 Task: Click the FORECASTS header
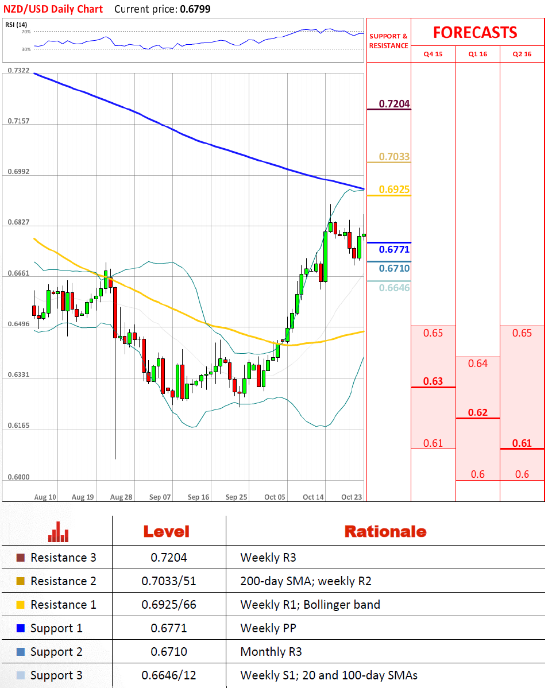point(475,33)
